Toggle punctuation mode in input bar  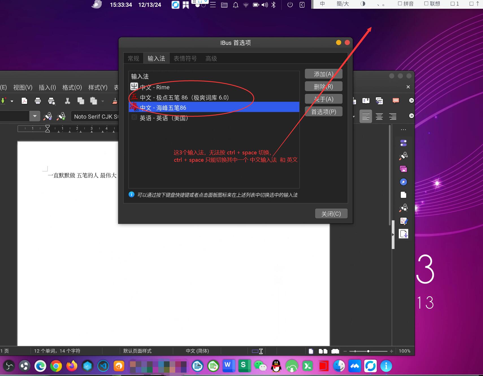pyautogui.click(x=381, y=5)
